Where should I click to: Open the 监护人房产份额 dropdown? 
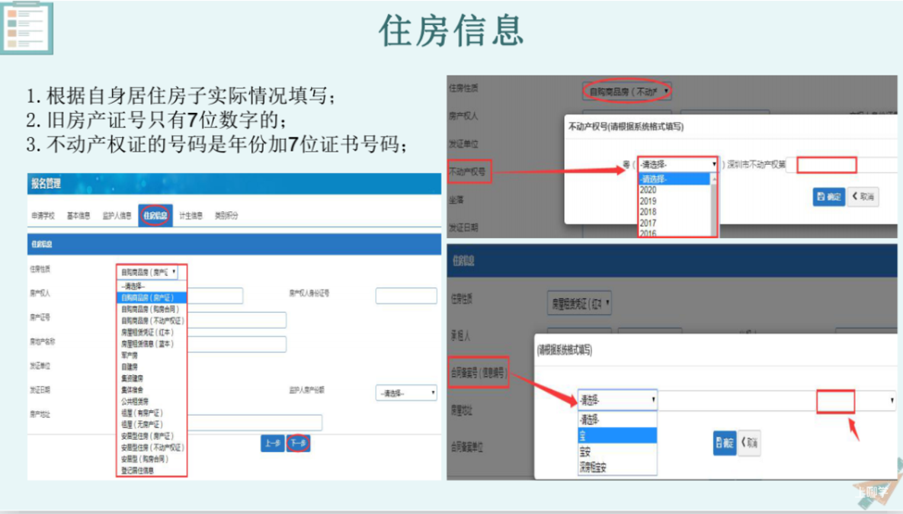[x=406, y=393]
